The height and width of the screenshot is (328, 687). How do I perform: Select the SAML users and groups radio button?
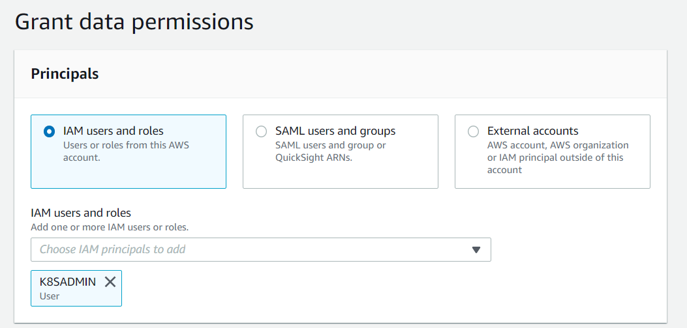click(261, 131)
